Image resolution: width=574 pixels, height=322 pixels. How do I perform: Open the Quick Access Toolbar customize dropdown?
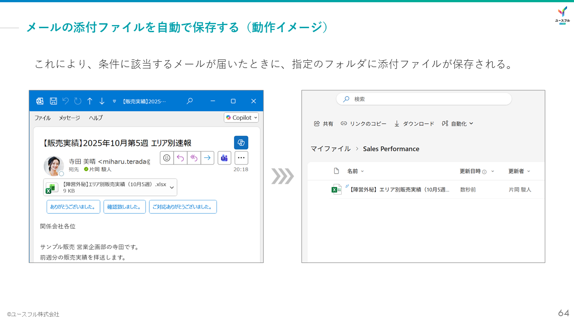114,102
